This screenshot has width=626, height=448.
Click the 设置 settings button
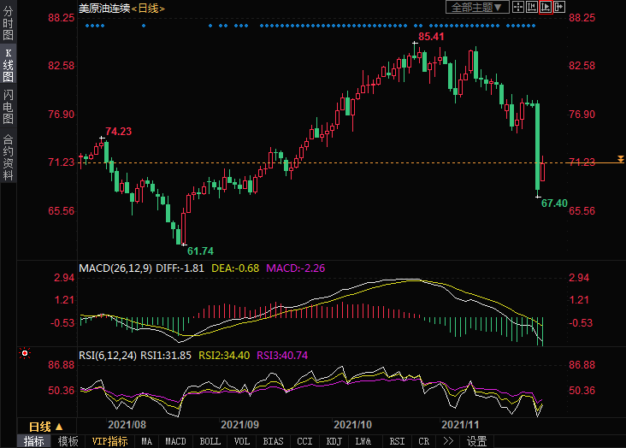(x=476, y=441)
